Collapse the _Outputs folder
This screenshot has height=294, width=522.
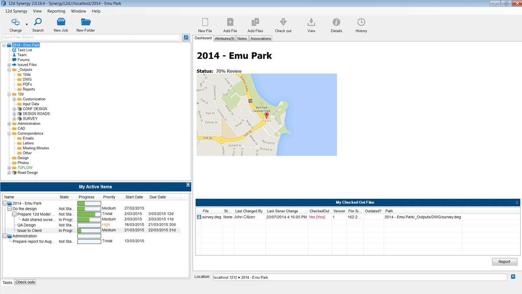[x=9, y=70]
